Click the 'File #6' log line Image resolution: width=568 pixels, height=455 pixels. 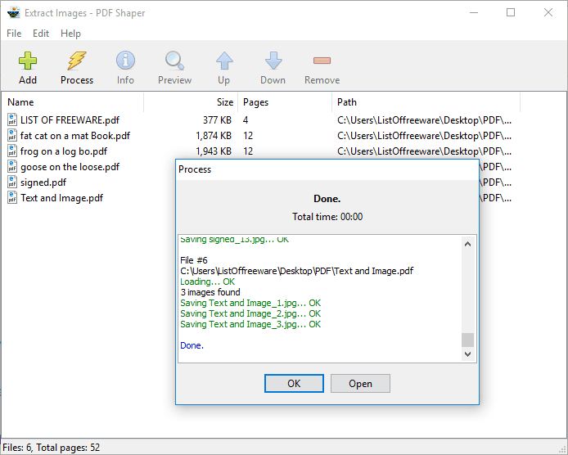(x=194, y=260)
